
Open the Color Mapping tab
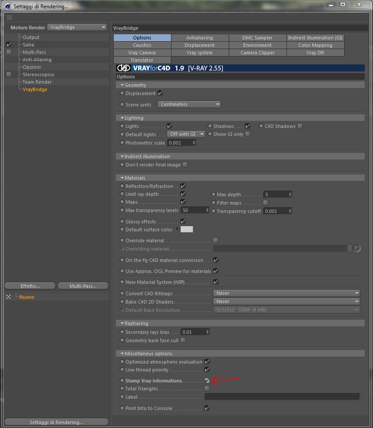coord(315,45)
